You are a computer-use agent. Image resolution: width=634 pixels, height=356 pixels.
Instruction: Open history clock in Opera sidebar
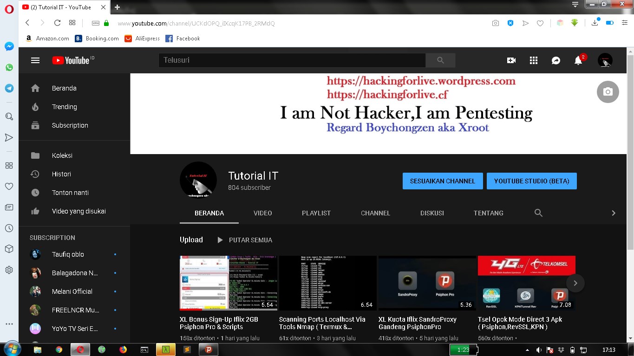coord(9,228)
